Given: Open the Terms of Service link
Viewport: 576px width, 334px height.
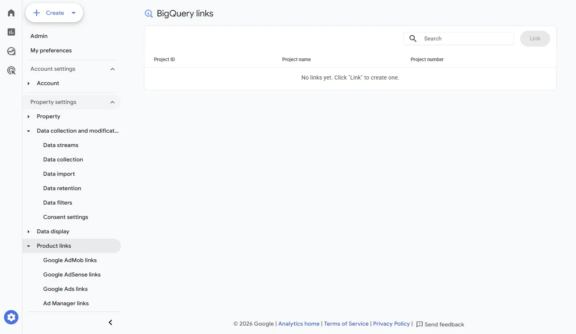Looking at the screenshot, I should (346, 324).
